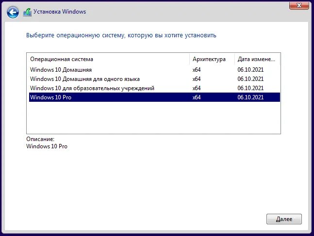Click the Дата измене... column header
Image resolution: width=314 pixels, height=236 pixels.
[257, 59]
